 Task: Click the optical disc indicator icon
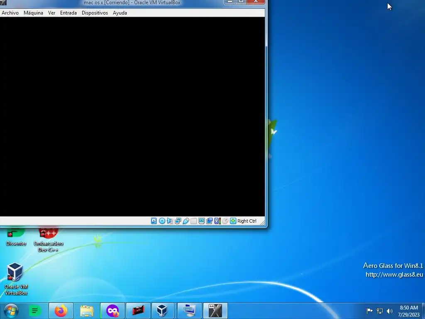[162, 221]
